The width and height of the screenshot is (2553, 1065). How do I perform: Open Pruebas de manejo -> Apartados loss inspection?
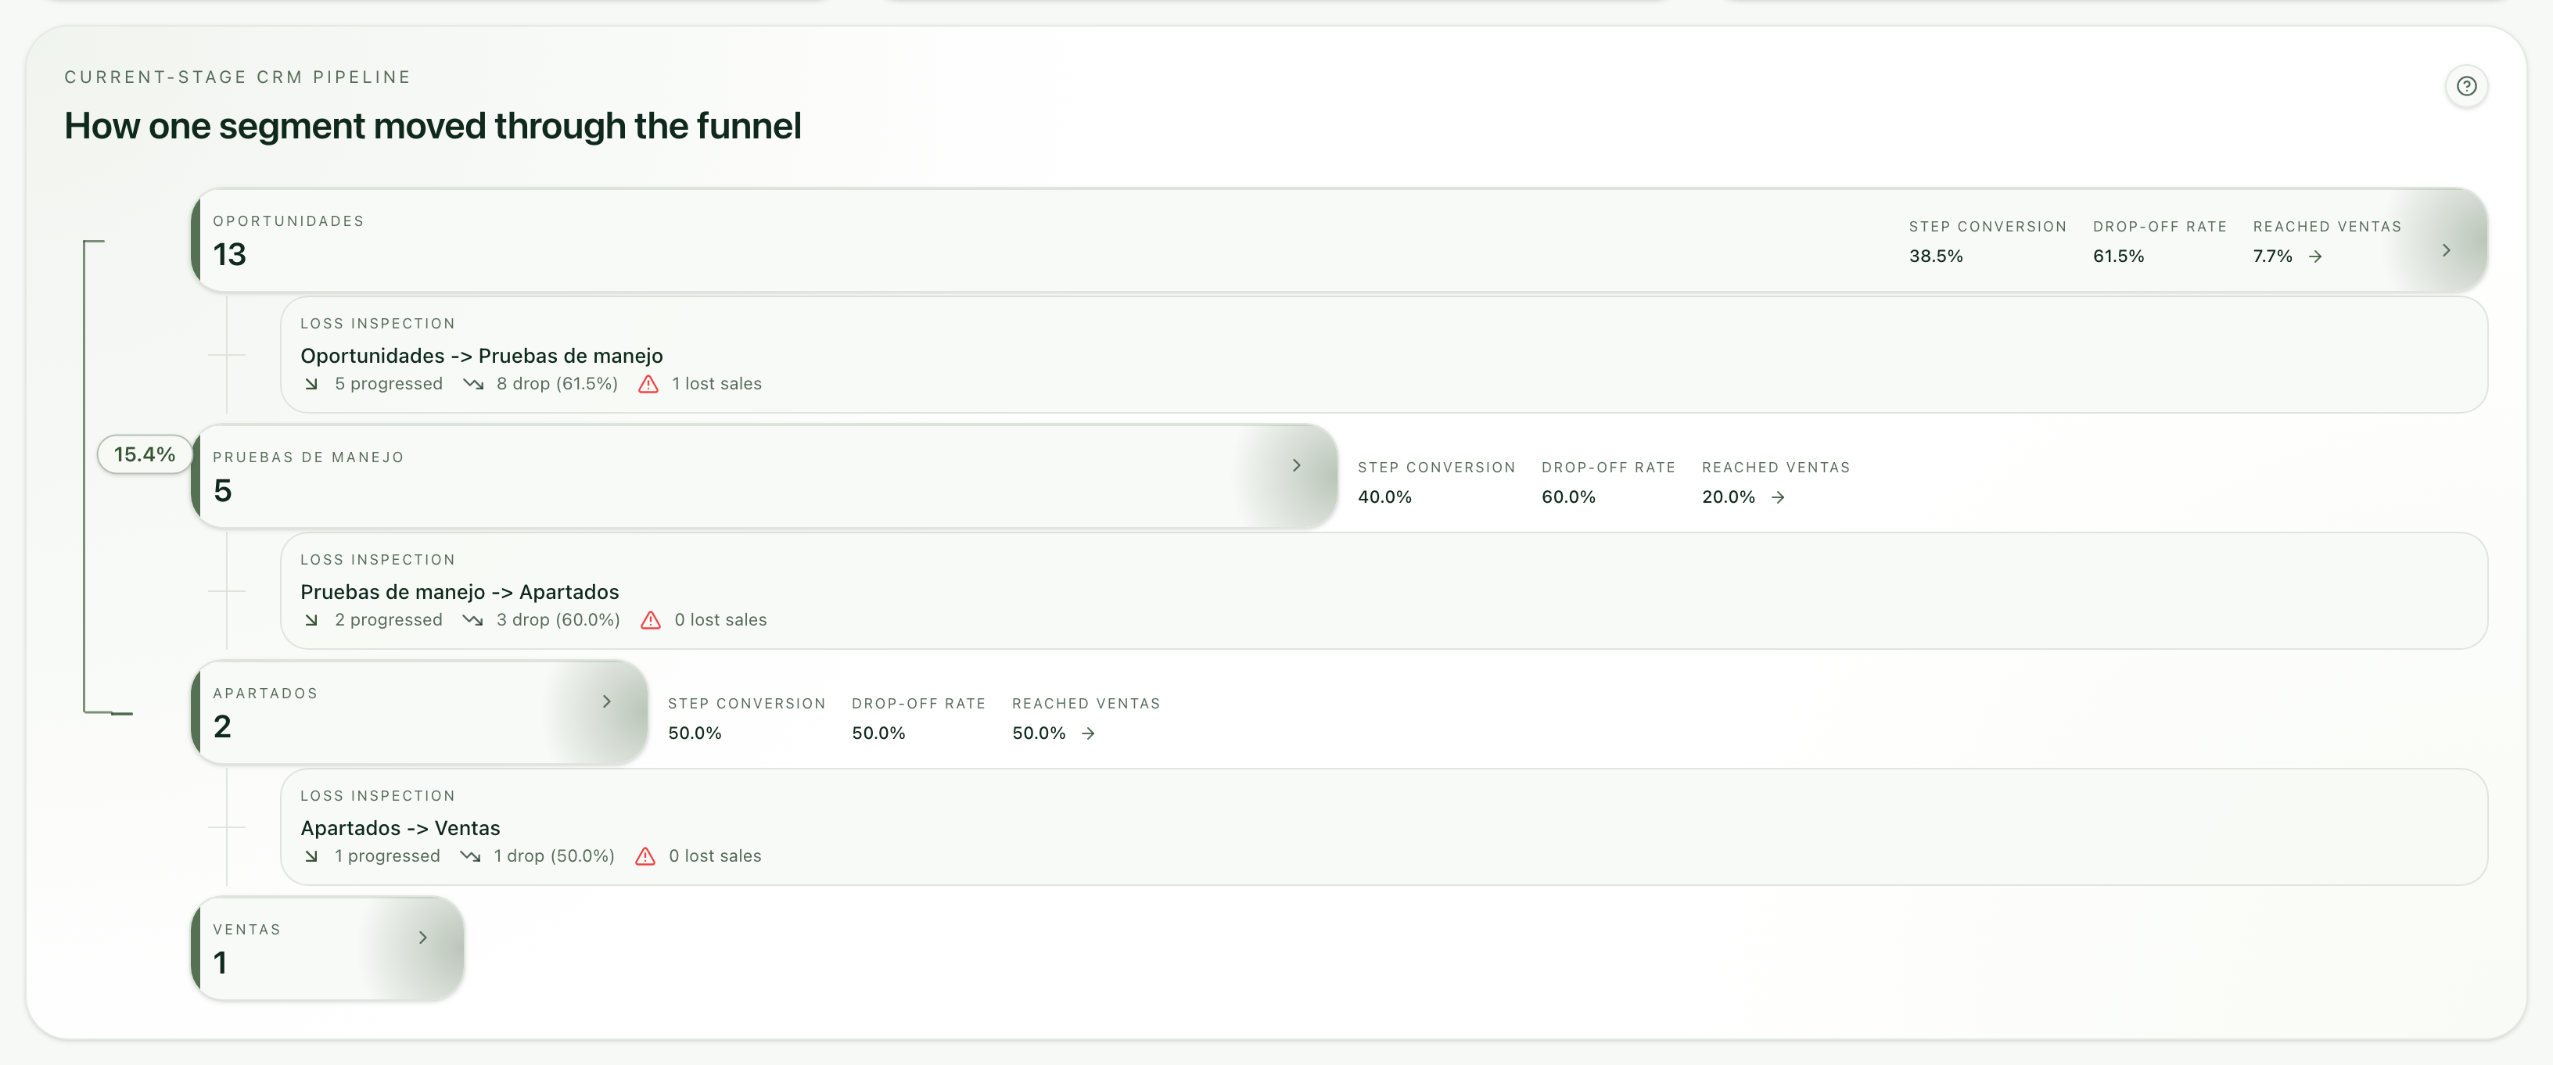1384,590
